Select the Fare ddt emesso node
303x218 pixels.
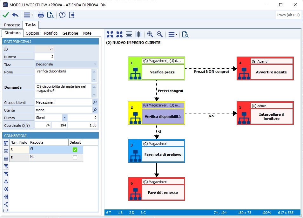[157, 189]
